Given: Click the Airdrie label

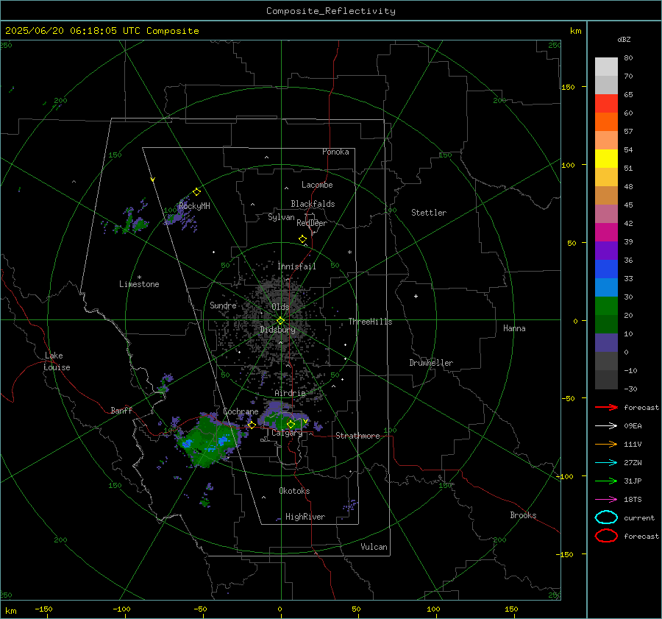Looking at the screenshot, I should coord(290,393).
